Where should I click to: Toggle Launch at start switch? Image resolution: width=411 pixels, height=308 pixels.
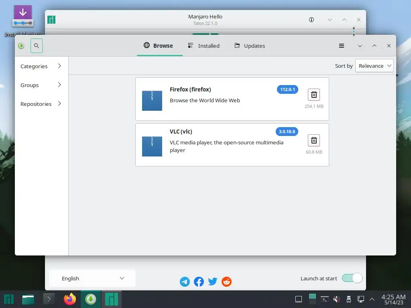(352, 278)
